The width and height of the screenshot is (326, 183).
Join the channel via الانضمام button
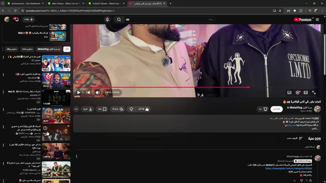277,109
